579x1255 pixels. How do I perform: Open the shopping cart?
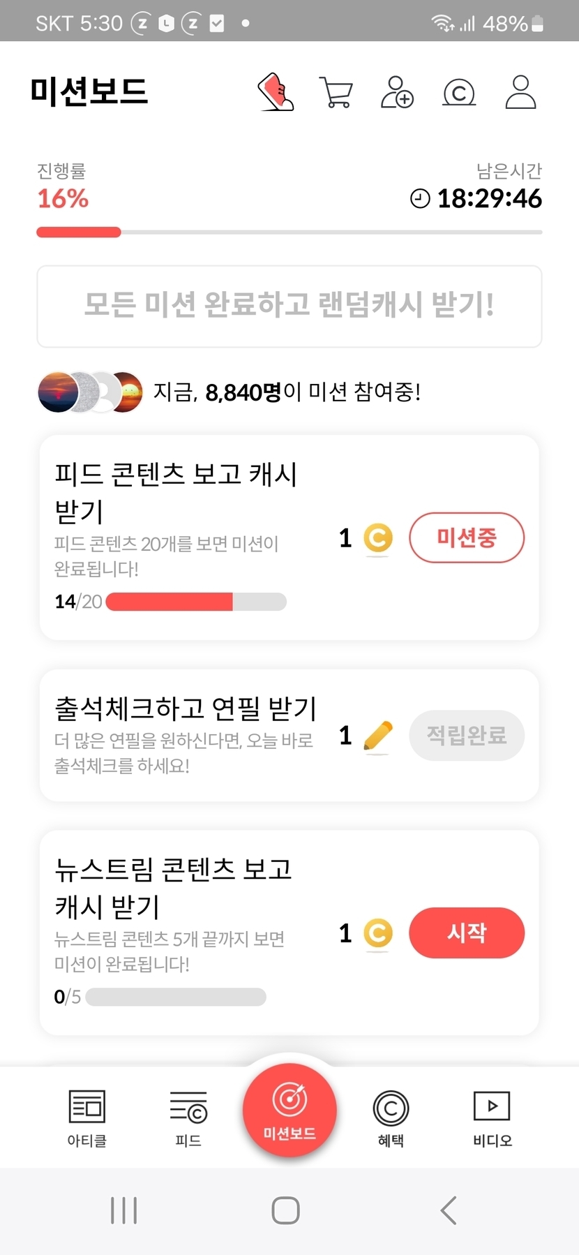pos(336,93)
